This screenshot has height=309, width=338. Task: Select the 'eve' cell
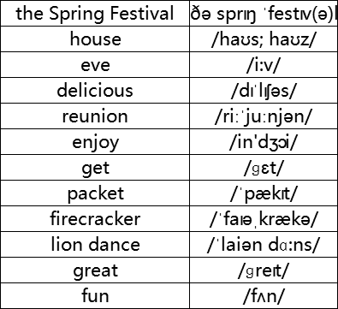click(x=95, y=64)
